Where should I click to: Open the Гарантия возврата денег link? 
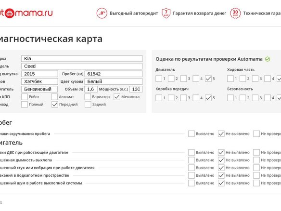pyautogui.click(x=200, y=13)
